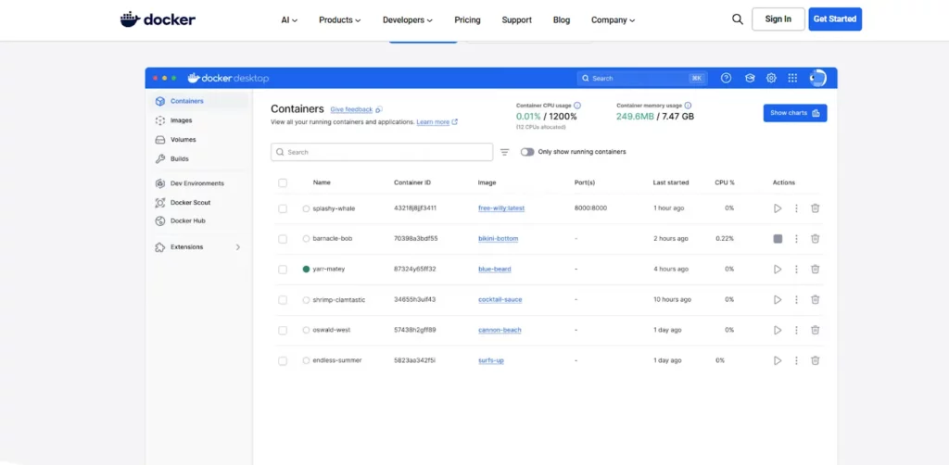Click the containers search input field
This screenshot has height=465, width=949.
tap(382, 152)
